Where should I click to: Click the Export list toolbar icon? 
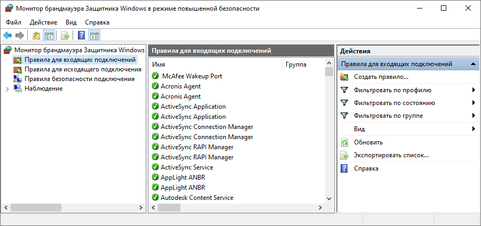click(65, 36)
